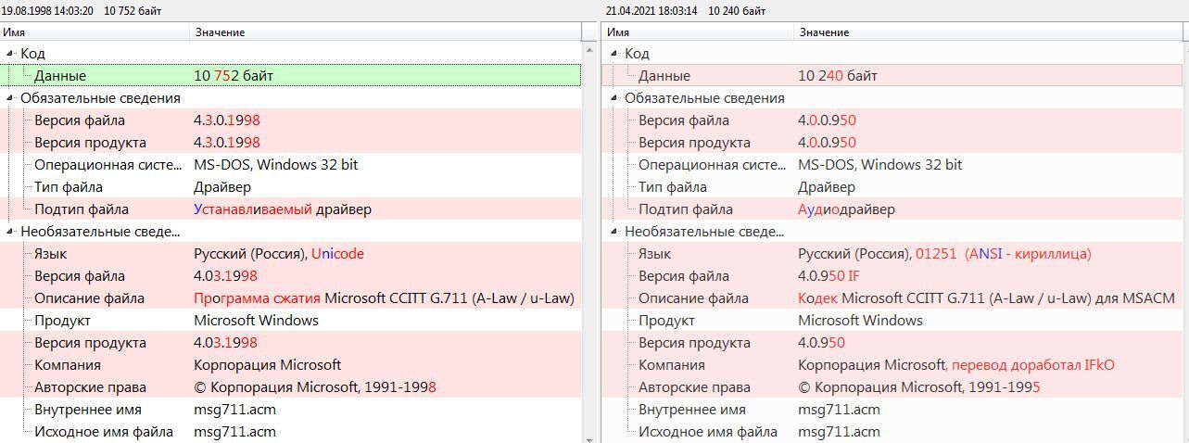
Task: Select Исходное имя файла row in right panel
Action: [893, 432]
